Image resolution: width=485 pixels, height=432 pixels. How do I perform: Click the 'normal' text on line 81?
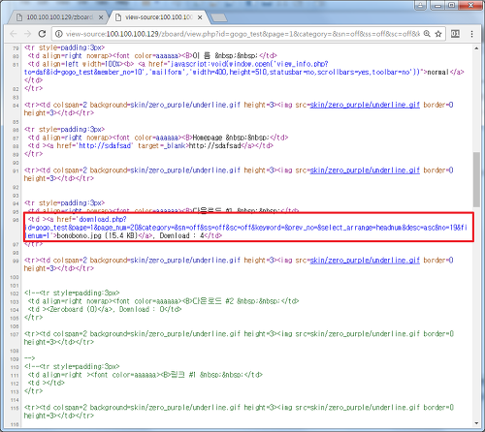(438, 72)
